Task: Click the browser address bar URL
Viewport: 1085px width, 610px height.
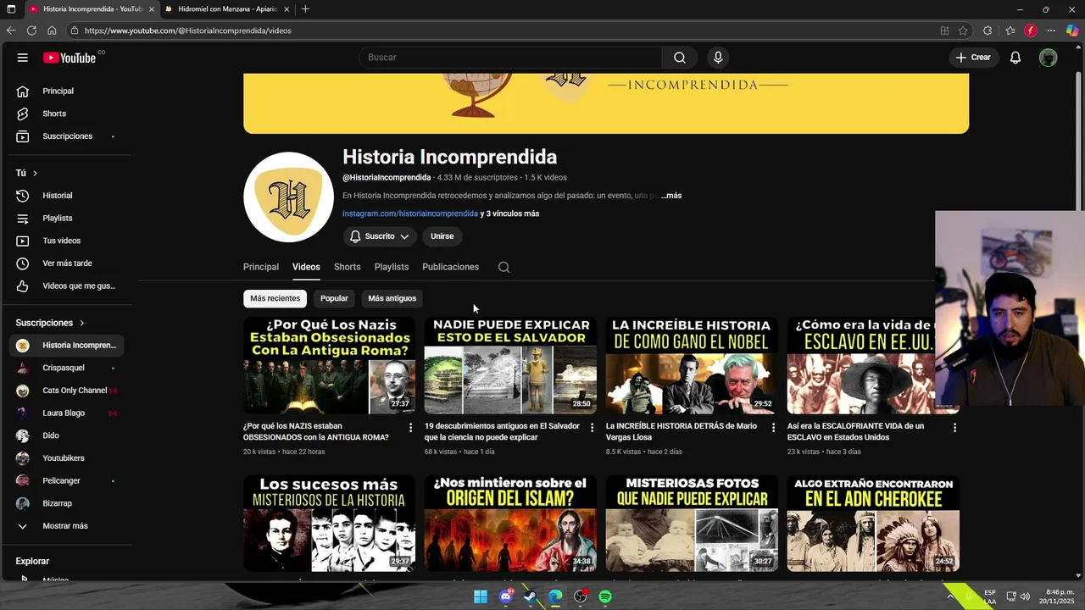Action: pos(187,30)
